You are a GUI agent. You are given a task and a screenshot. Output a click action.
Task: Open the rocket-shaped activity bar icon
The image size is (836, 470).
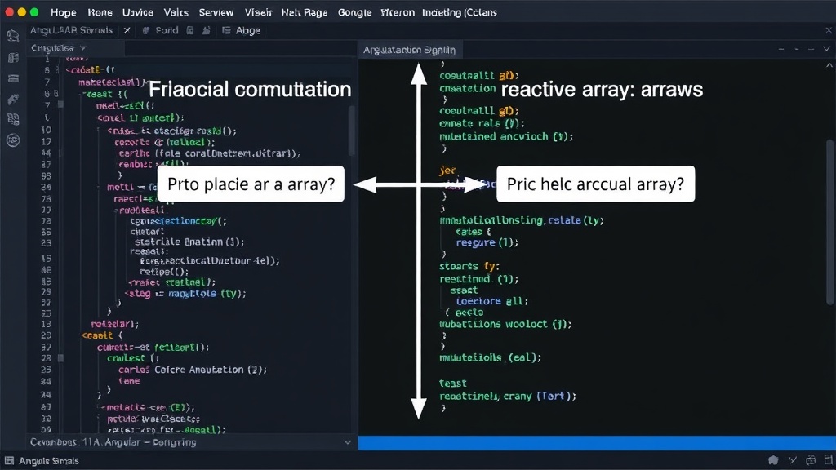(13, 99)
